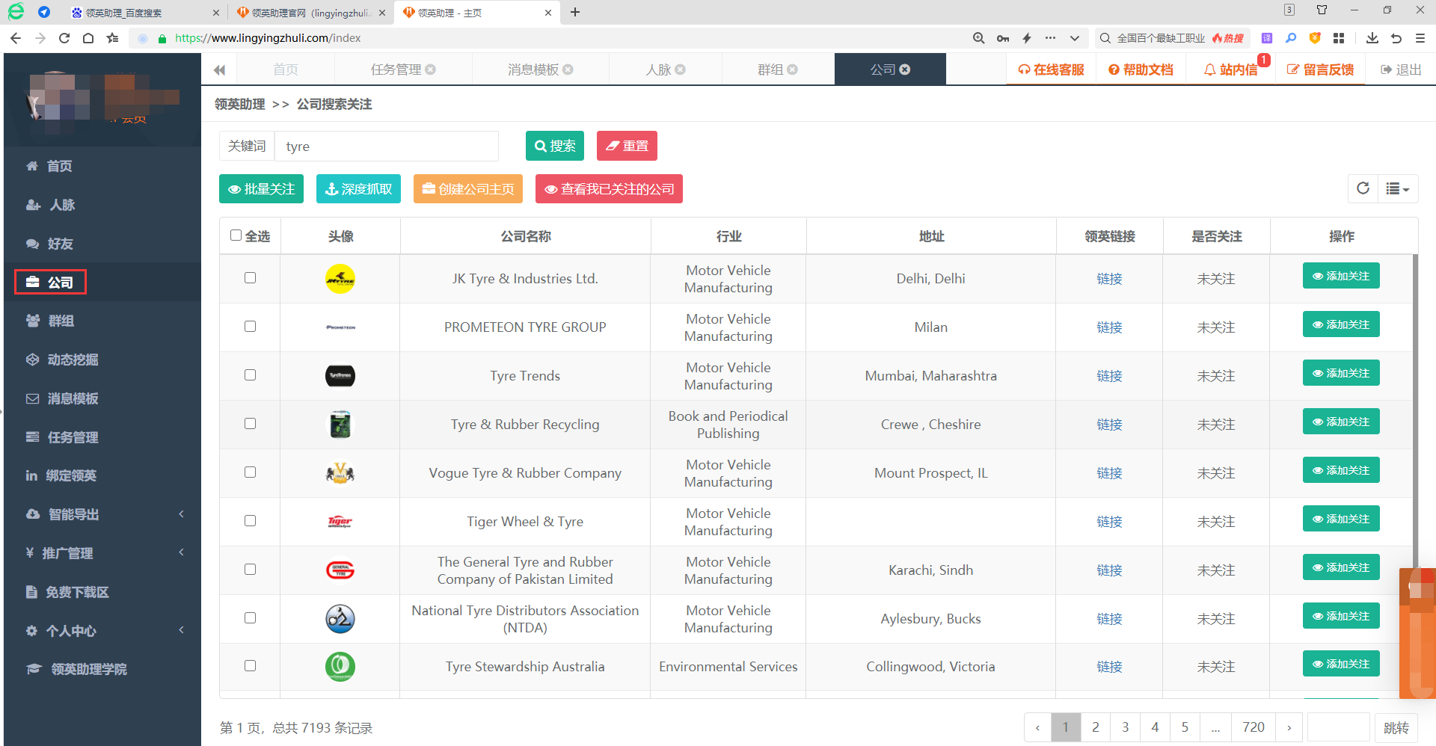Image resolution: width=1436 pixels, height=746 pixels.
Task: Select checkbox for Tiger Wheel & Tyre
Action: coord(250,521)
